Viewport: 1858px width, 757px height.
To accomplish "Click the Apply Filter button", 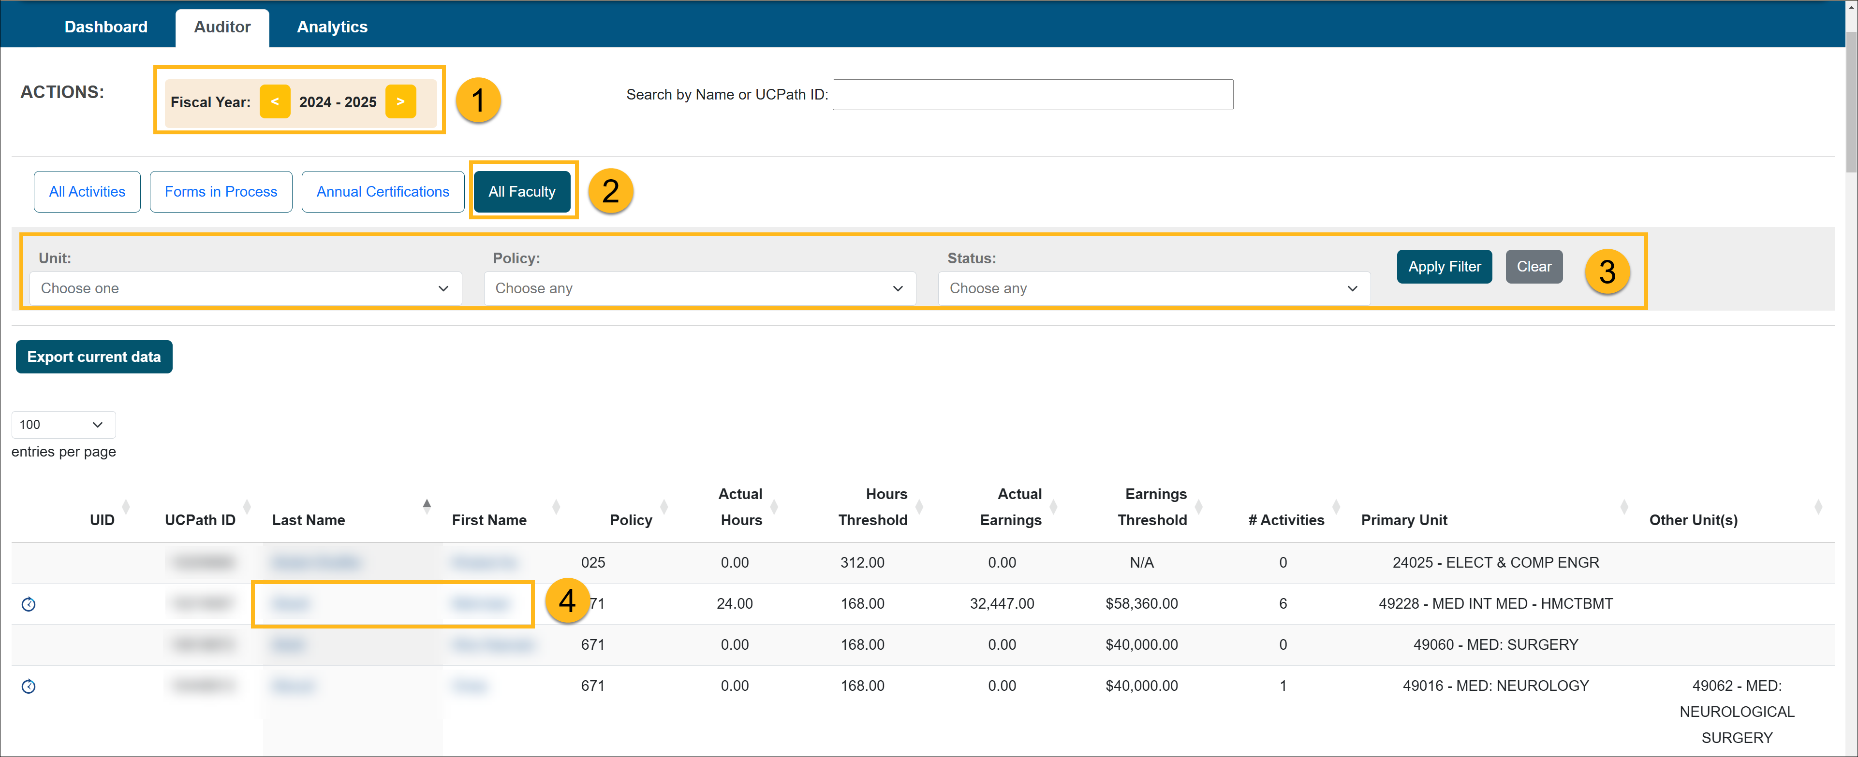I will 1444,267.
